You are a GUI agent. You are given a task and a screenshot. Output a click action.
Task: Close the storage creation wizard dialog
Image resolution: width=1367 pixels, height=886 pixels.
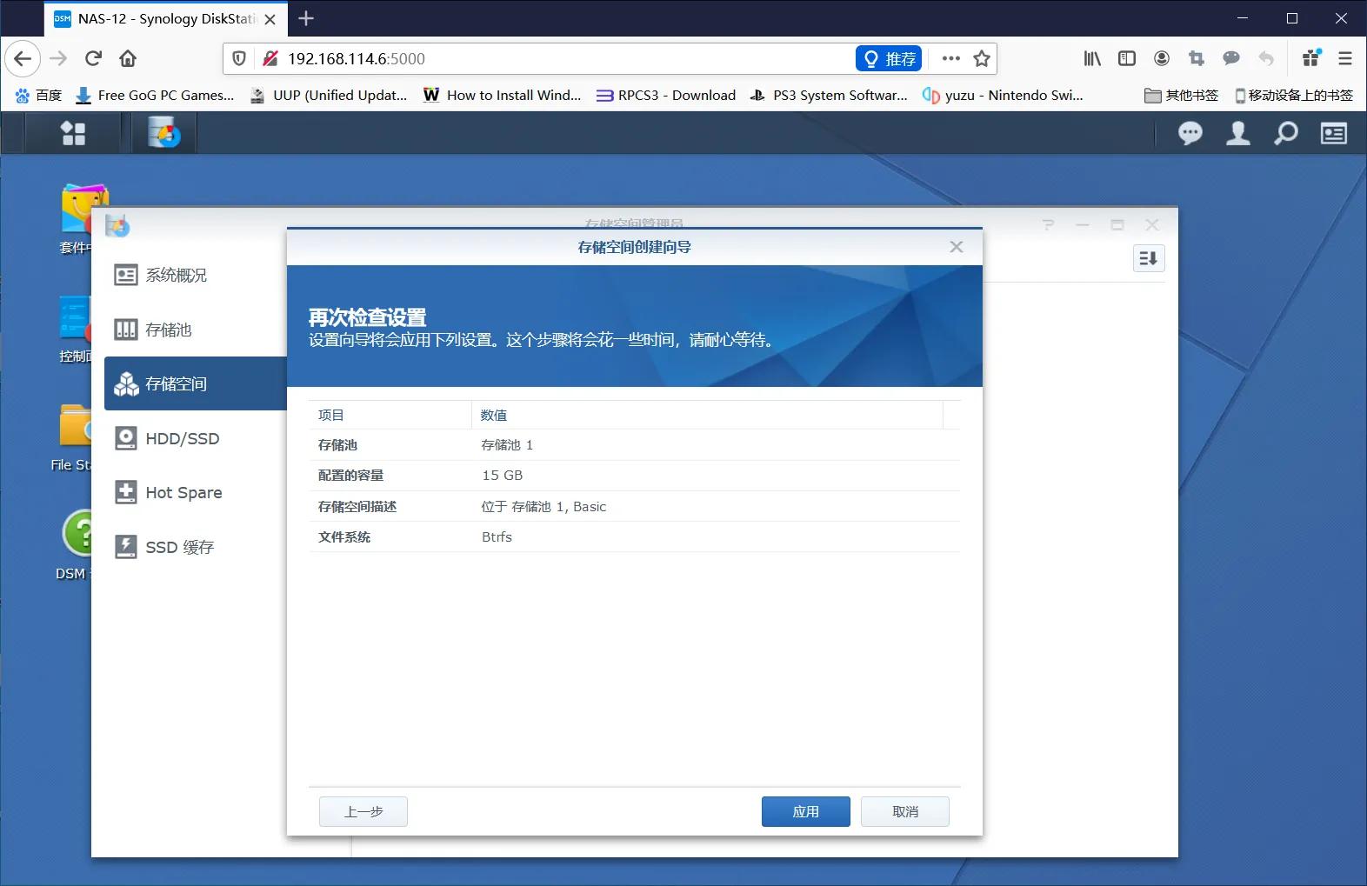point(957,247)
